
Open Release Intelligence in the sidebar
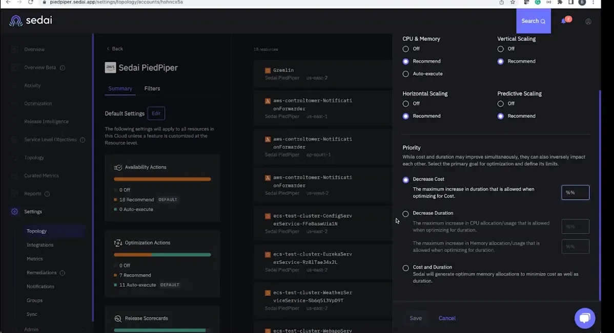point(46,122)
